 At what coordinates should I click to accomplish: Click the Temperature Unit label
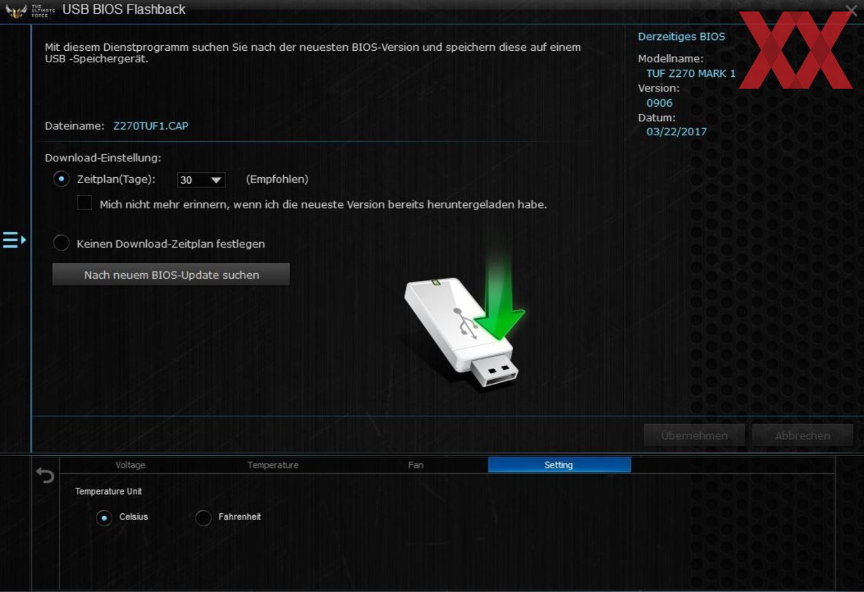point(109,491)
